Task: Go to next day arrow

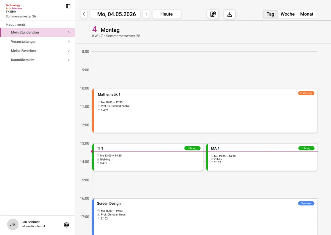Action: click(x=146, y=14)
